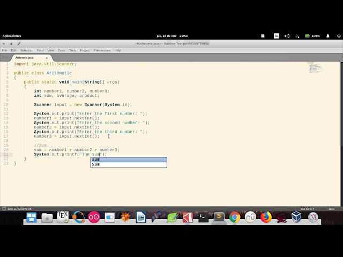
Task: Launch the orange spiky-ball app
Action: click(x=125, y=217)
